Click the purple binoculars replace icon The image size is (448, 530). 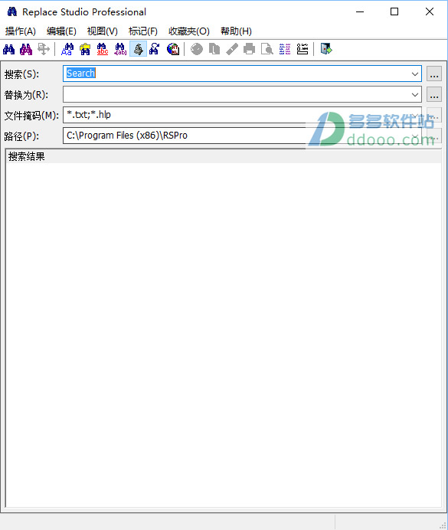(x=26, y=49)
